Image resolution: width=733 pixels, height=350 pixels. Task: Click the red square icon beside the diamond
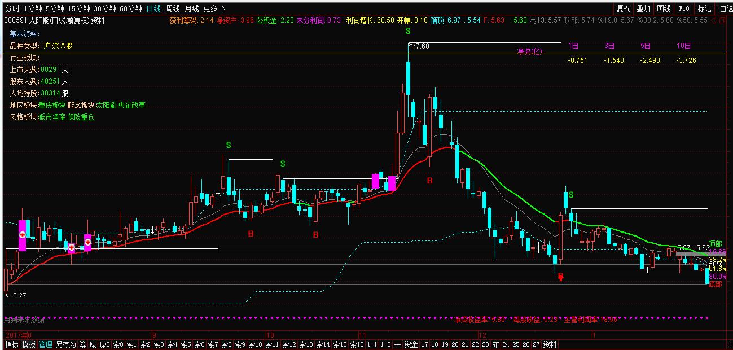(729, 20)
